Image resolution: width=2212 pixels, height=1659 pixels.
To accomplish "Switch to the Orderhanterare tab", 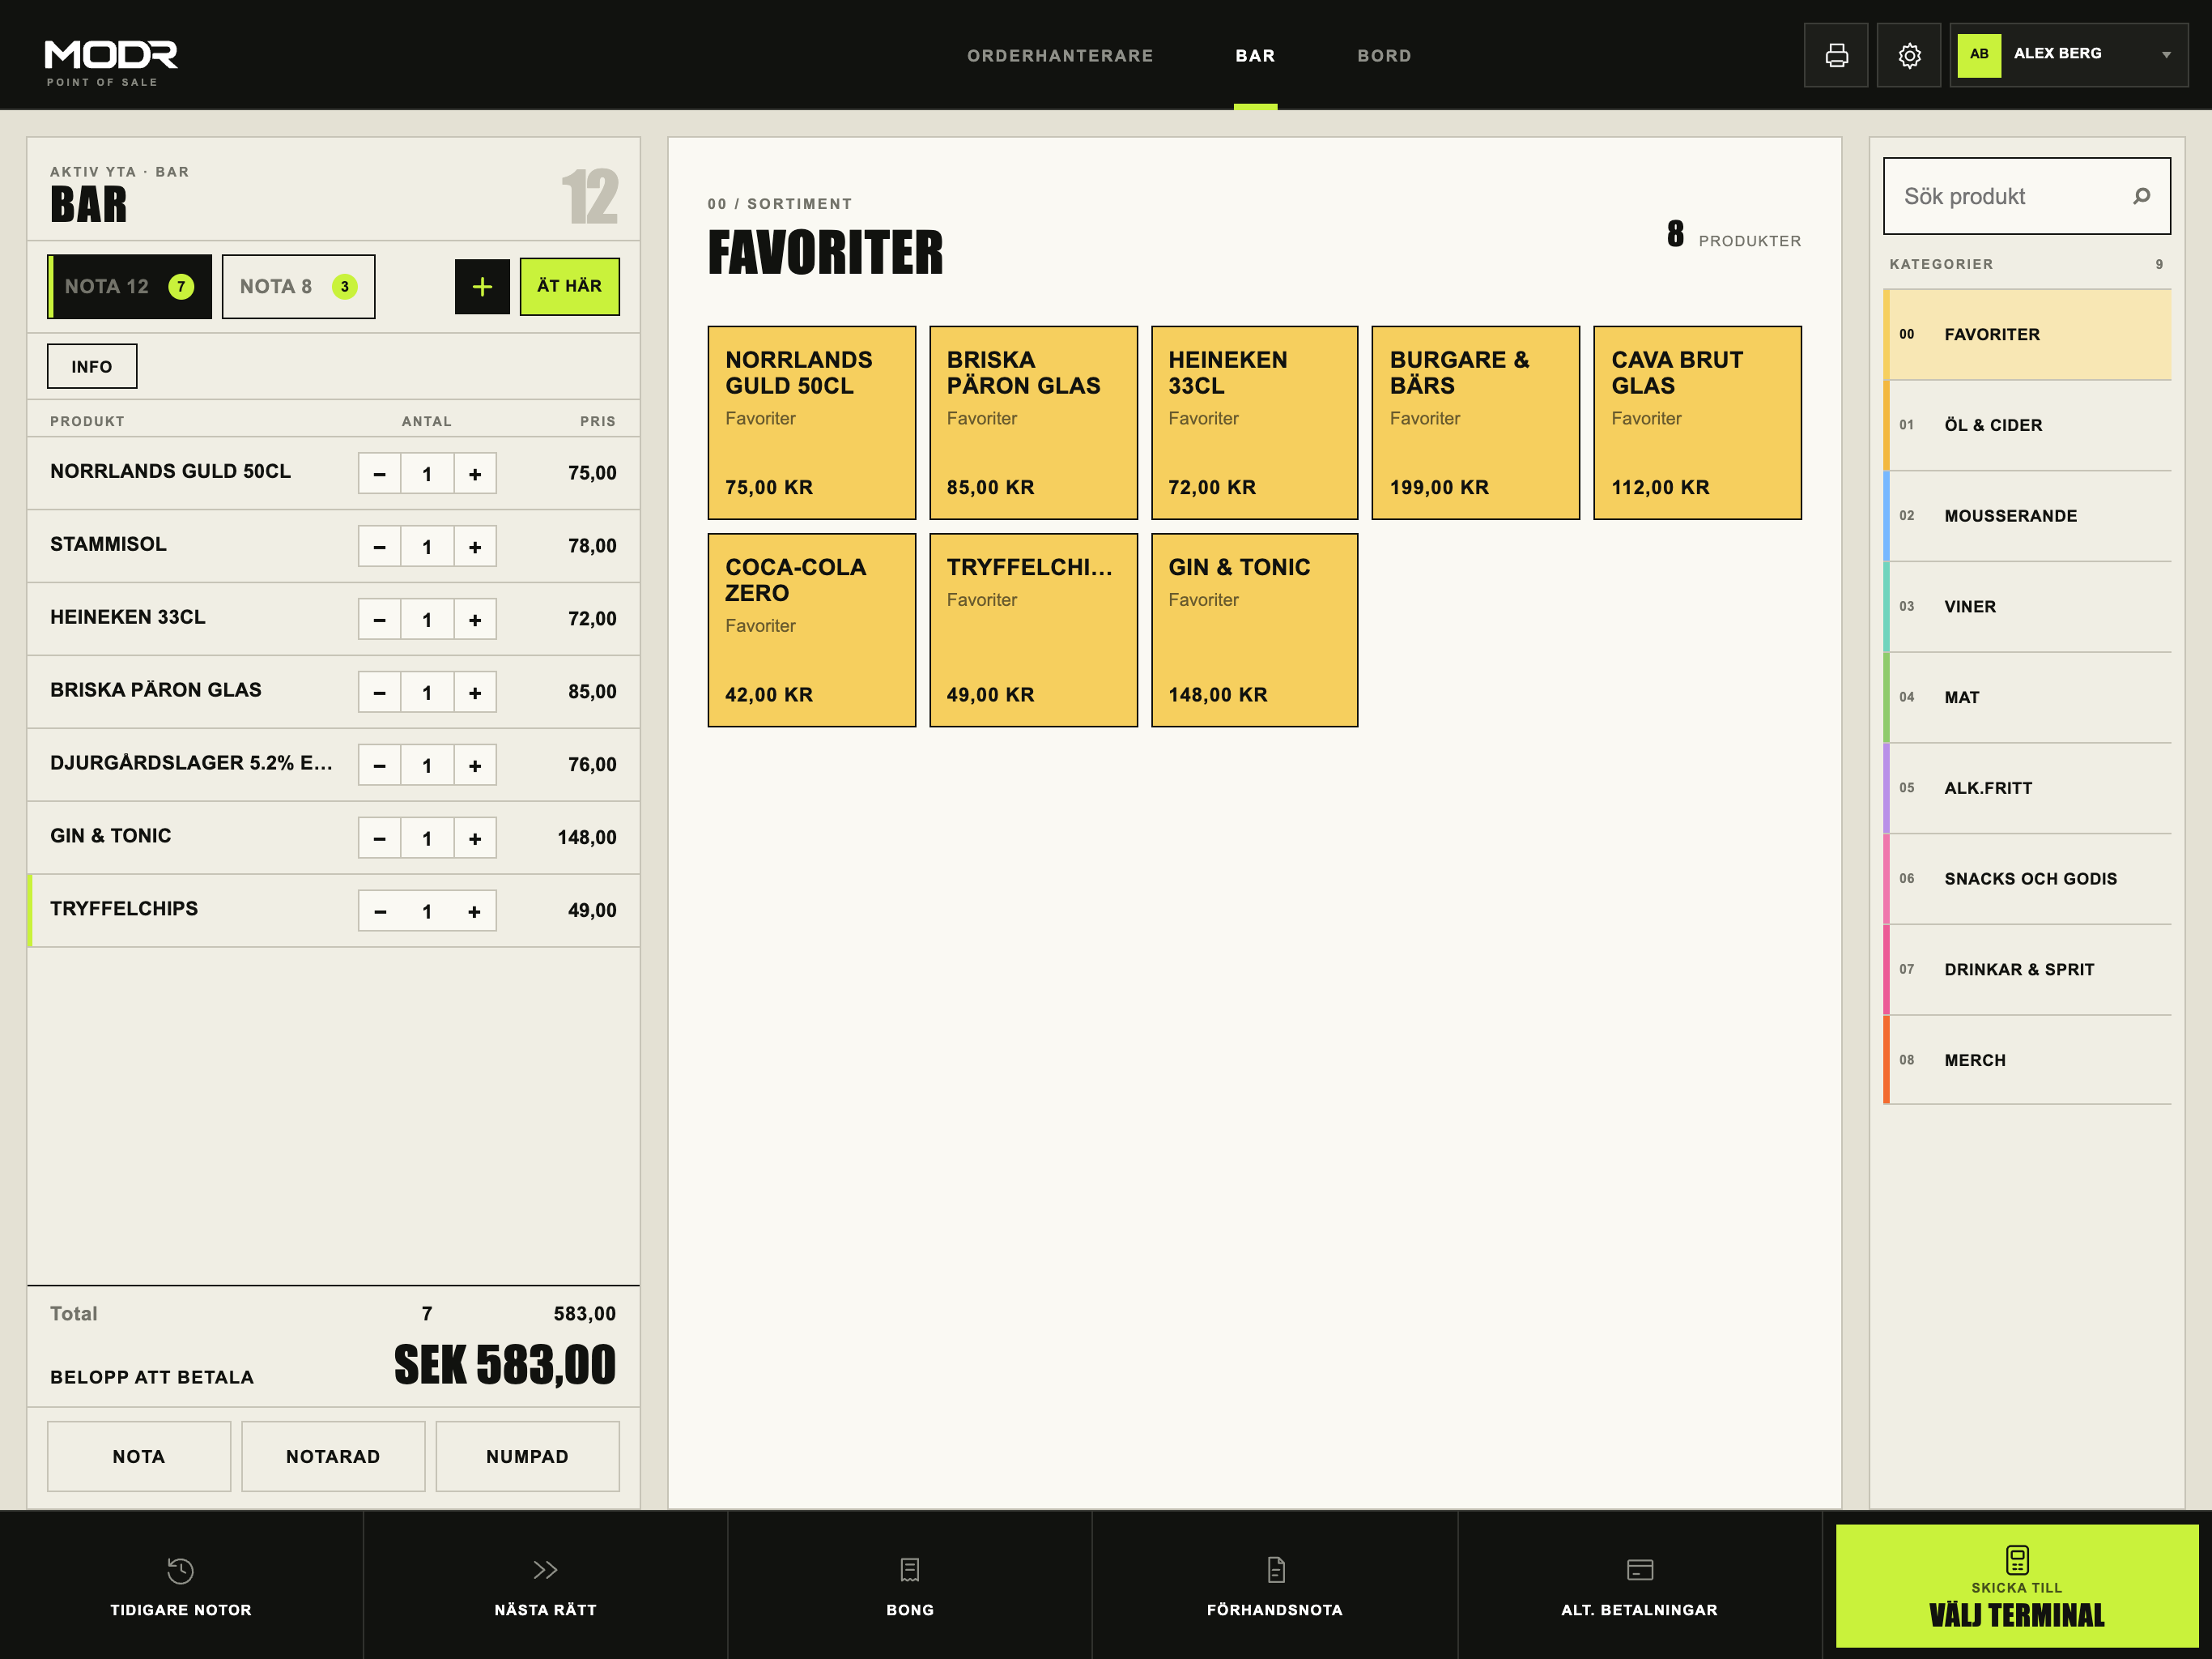I will (x=1060, y=56).
